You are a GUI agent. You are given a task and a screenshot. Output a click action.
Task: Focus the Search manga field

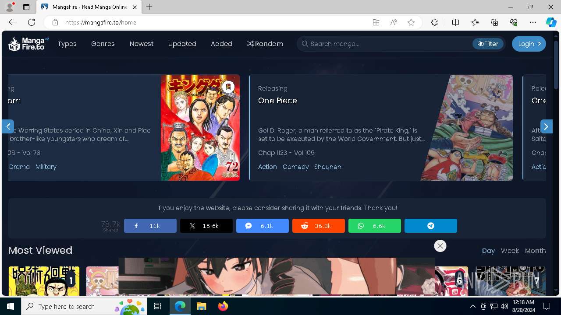tap(386, 44)
